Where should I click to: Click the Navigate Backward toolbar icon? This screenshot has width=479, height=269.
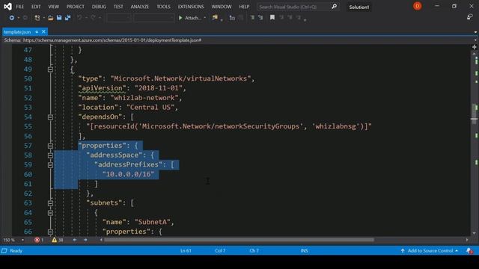[x=12, y=18]
